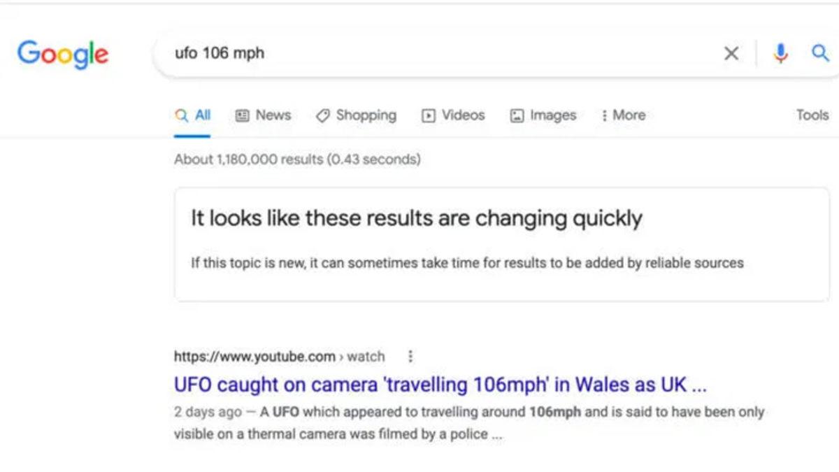This screenshot has width=839, height=472.
Task: Open the three-dot menu beside the YouTube result URL
Action: click(410, 356)
